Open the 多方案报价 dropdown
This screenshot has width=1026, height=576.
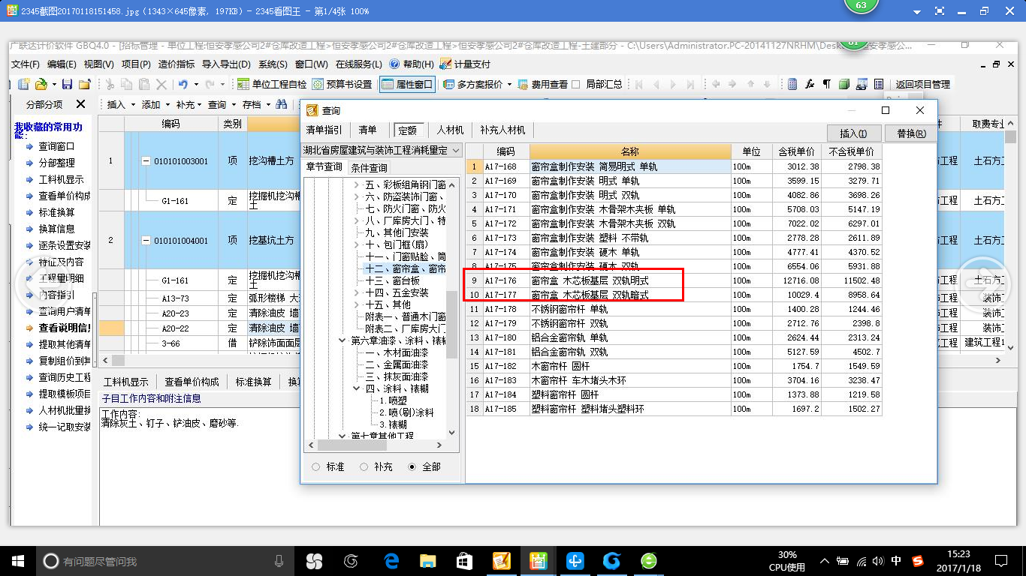coord(509,84)
